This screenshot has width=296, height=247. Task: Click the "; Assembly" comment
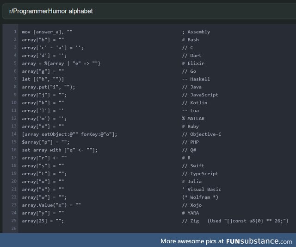(x=196, y=32)
